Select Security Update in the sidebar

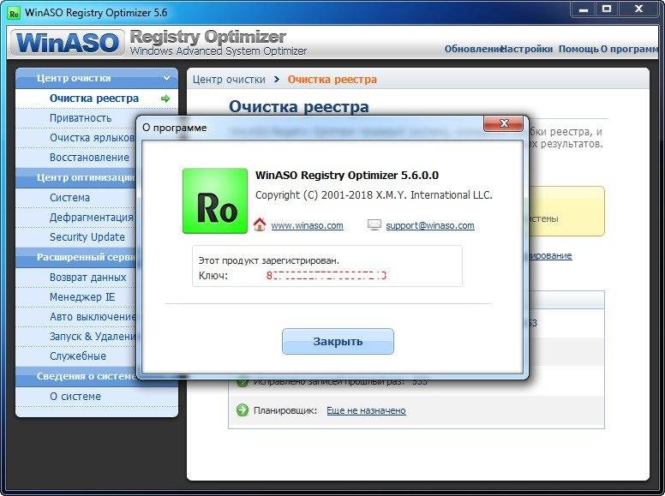(x=87, y=237)
